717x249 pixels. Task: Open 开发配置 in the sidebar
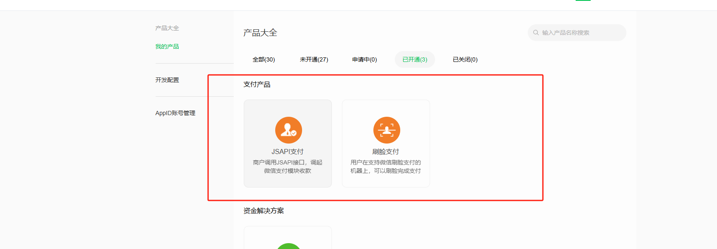(x=167, y=80)
